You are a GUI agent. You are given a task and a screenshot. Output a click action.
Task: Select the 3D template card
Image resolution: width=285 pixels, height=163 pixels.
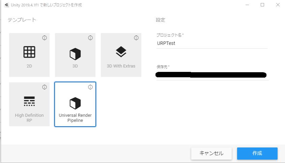pos(75,55)
